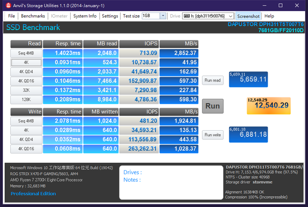Click the 4K QD16 read IOPS 152,909.87
This screenshot has height=207, width=308.
point(139,81)
